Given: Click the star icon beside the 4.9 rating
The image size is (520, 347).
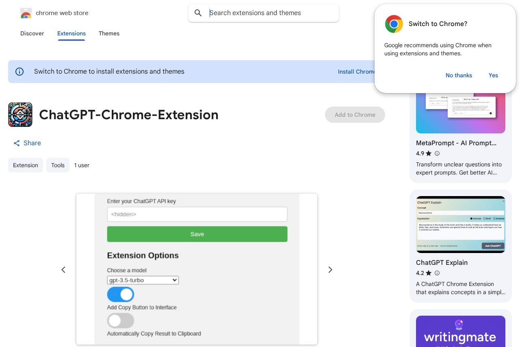Looking at the screenshot, I should coord(429,153).
